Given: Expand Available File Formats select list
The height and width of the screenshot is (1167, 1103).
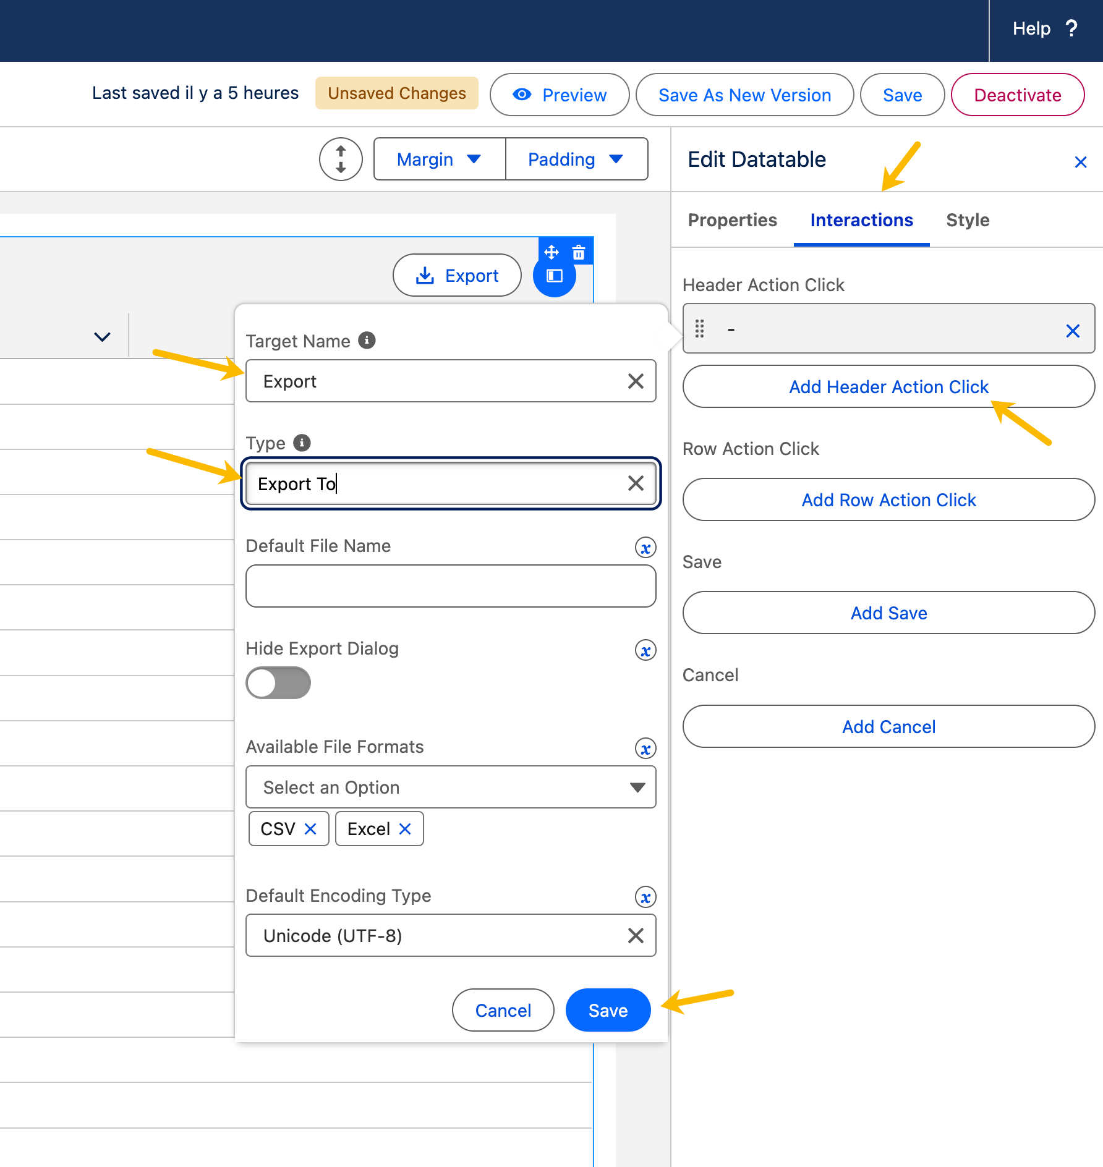Looking at the screenshot, I should click(x=451, y=787).
